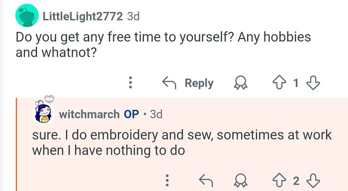Open three-dot menu on LittleLight2772's comment
The image size is (348, 191).
130,83
